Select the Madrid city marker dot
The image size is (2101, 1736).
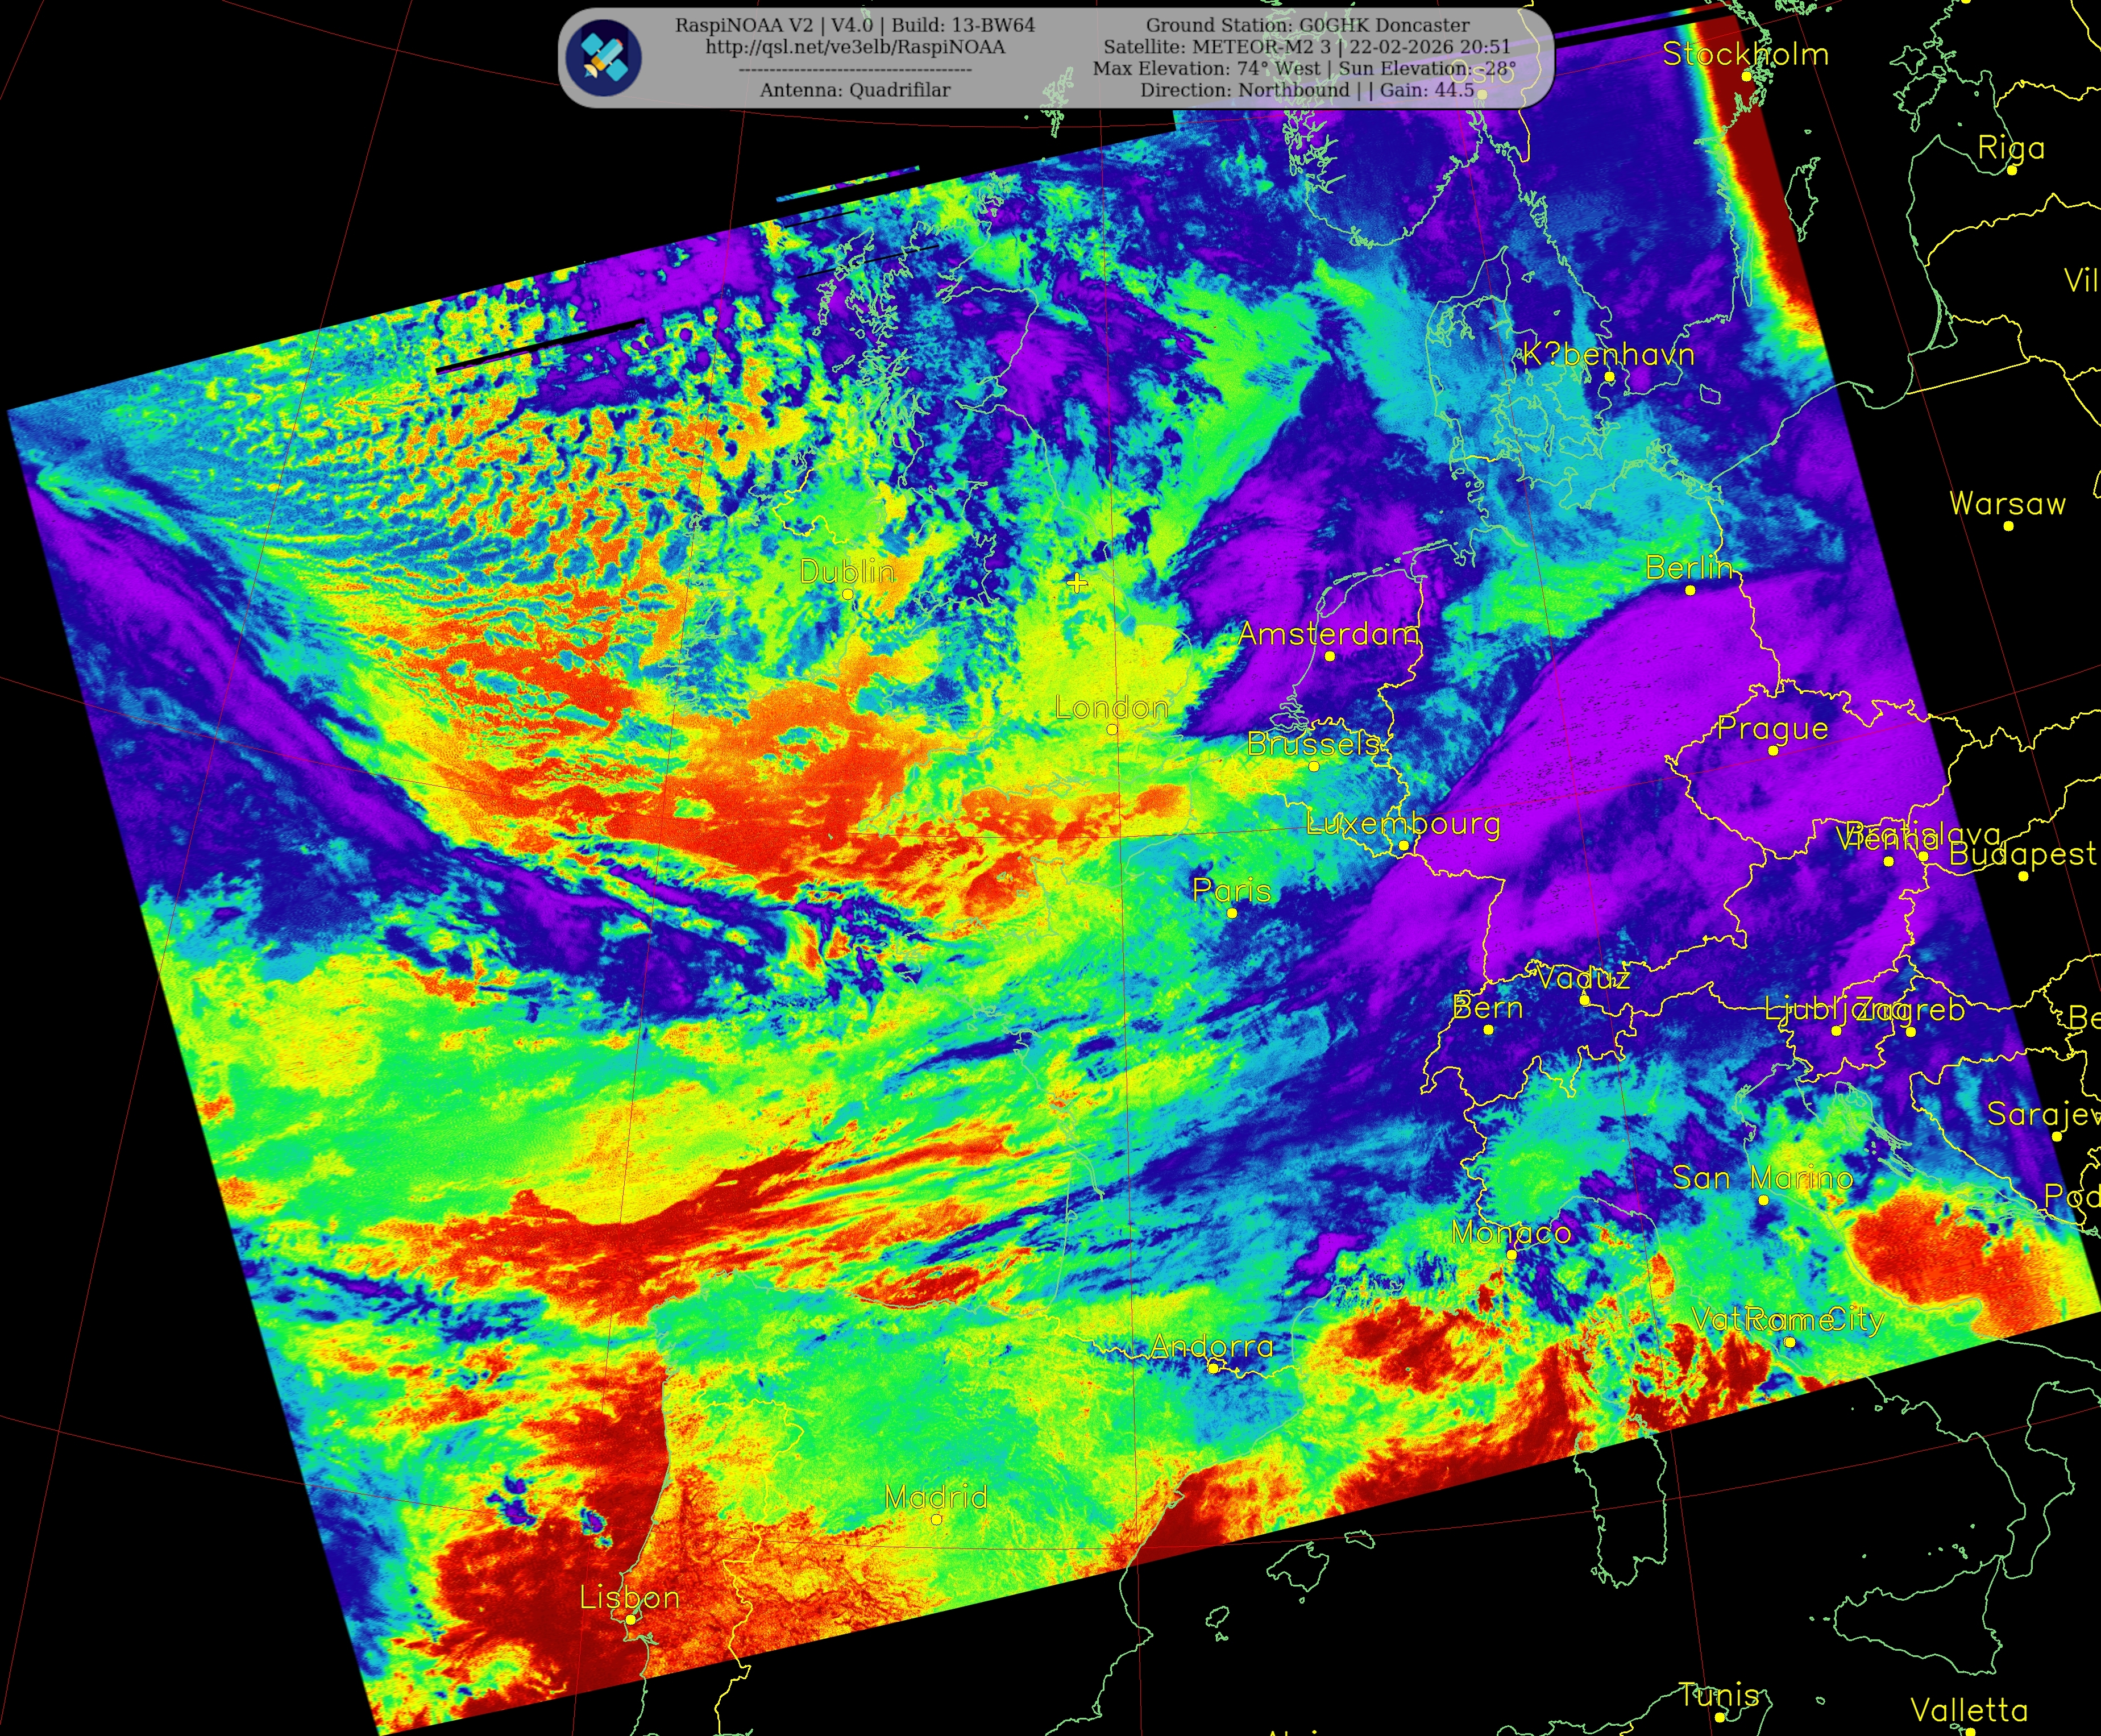tap(936, 1519)
